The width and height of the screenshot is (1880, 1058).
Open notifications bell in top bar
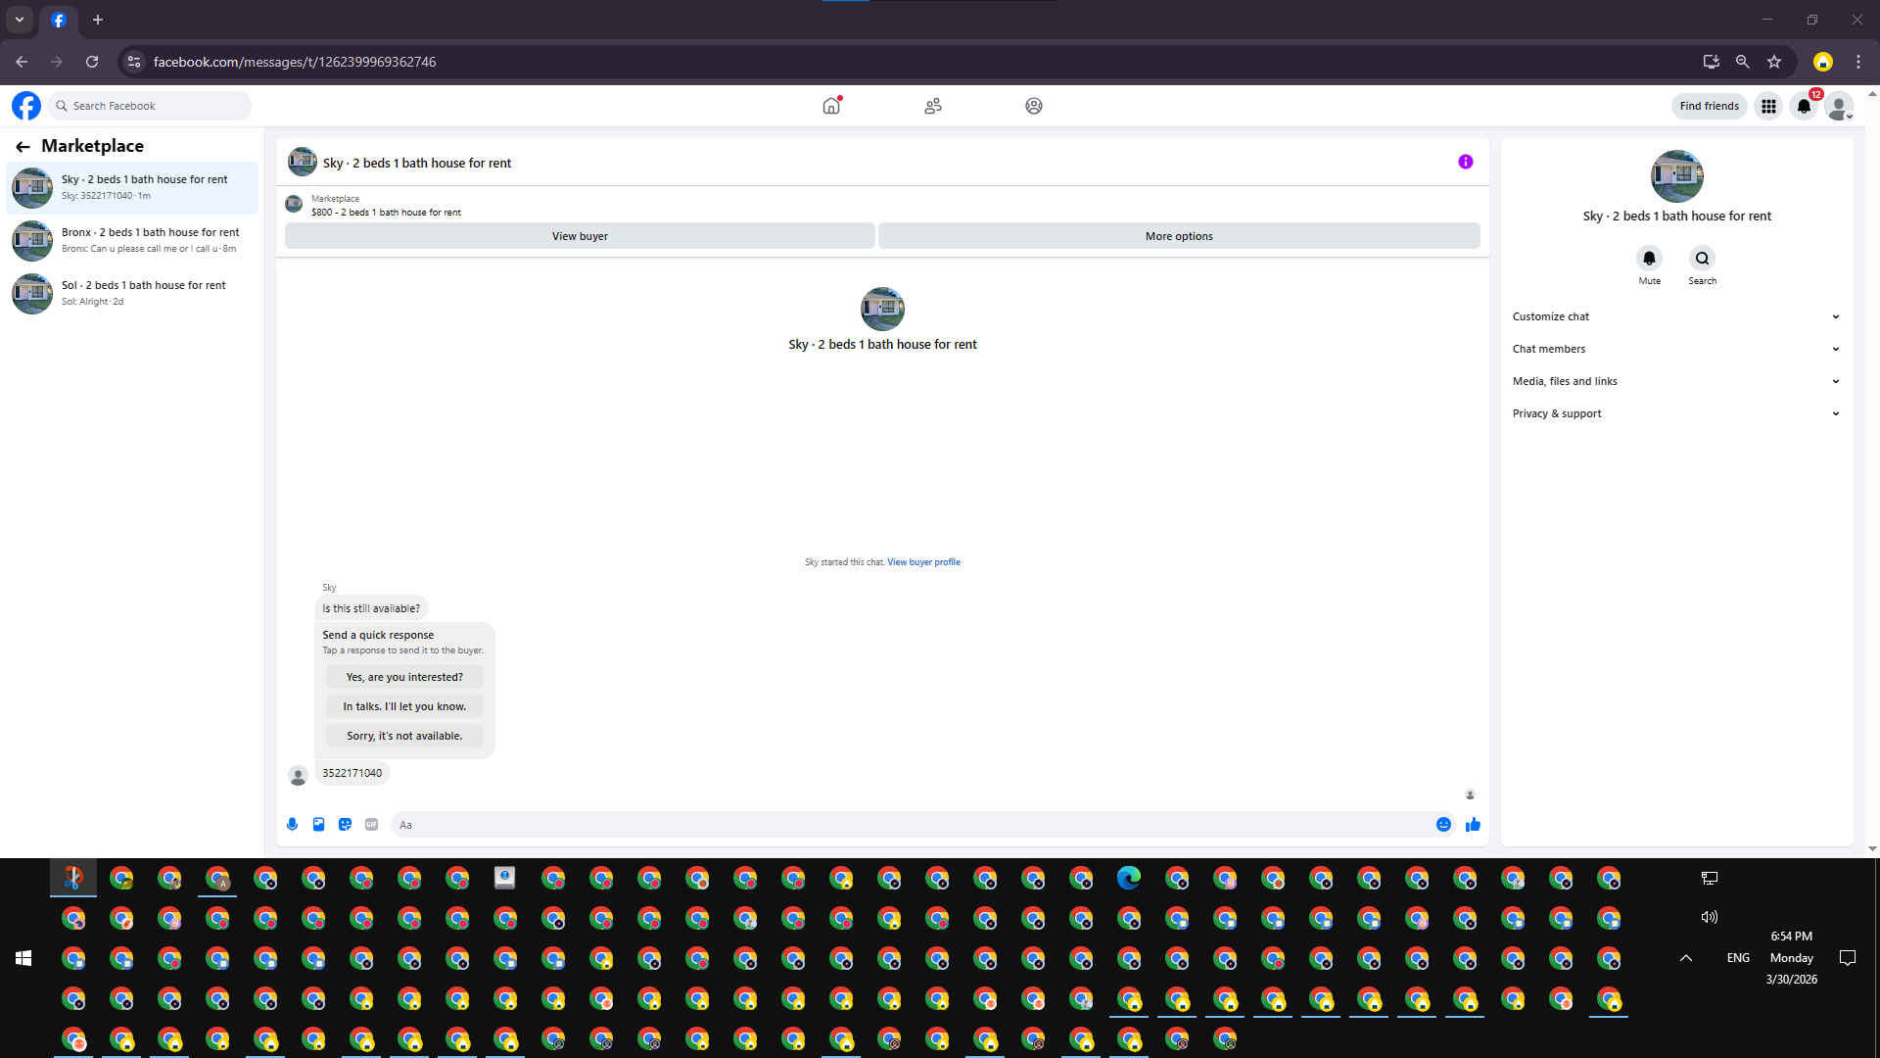point(1804,106)
